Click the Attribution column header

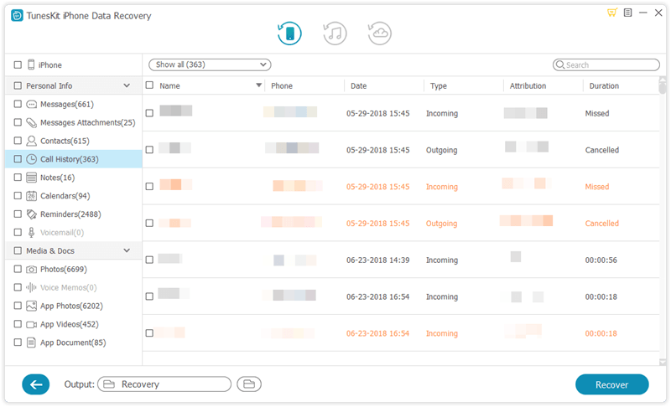click(528, 86)
